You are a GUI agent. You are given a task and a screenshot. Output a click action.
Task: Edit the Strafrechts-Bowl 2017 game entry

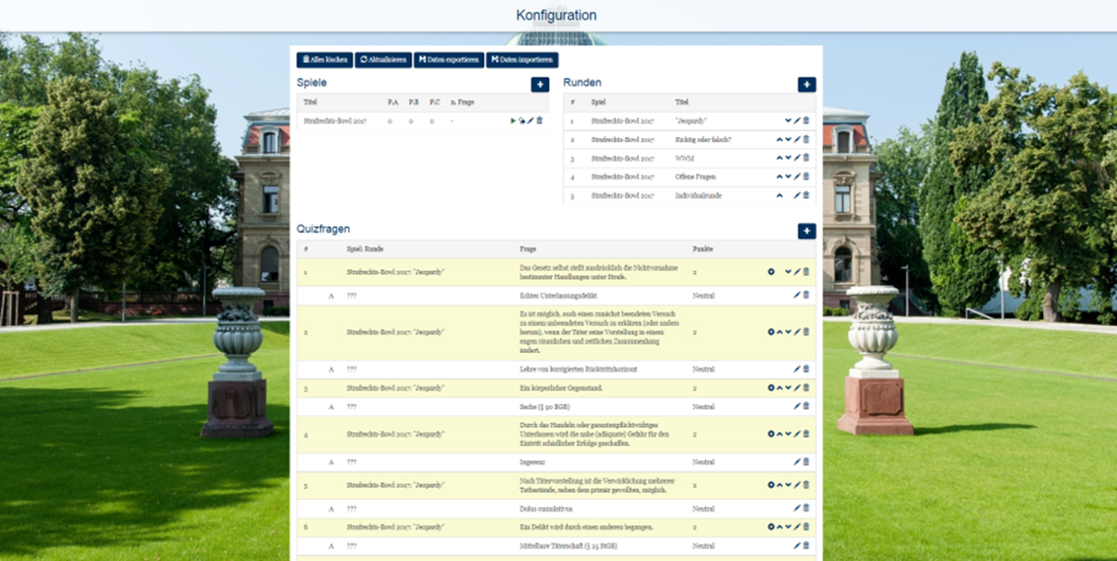tap(531, 121)
